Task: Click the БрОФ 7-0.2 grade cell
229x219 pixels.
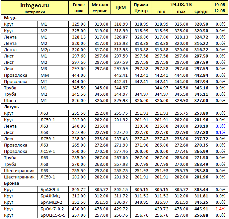Action: 53,209
